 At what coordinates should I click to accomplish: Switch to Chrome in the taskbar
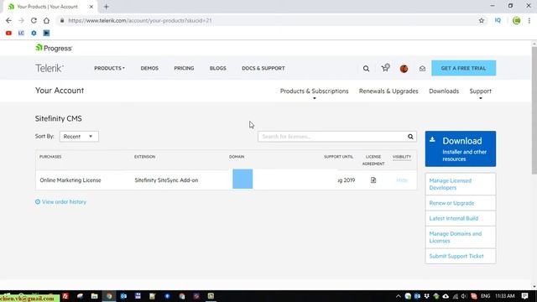click(109, 296)
